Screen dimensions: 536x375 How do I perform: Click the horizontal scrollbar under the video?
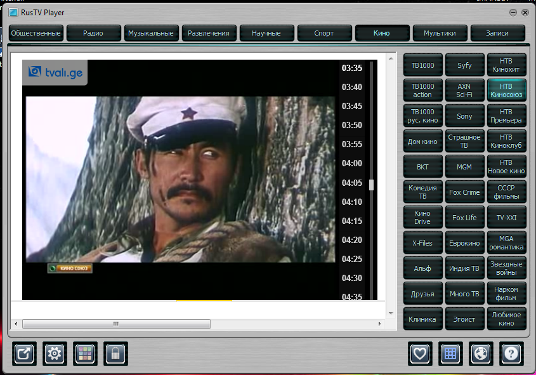click(116, 324)
